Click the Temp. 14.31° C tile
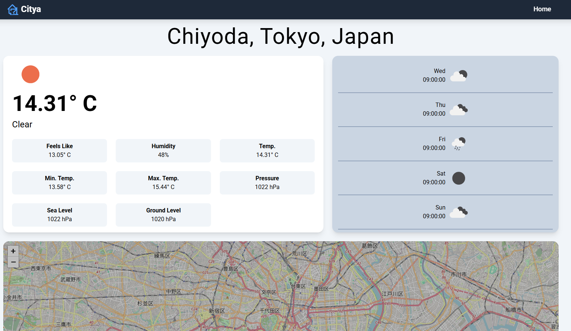The image size is (571, 331). (267, 150)
